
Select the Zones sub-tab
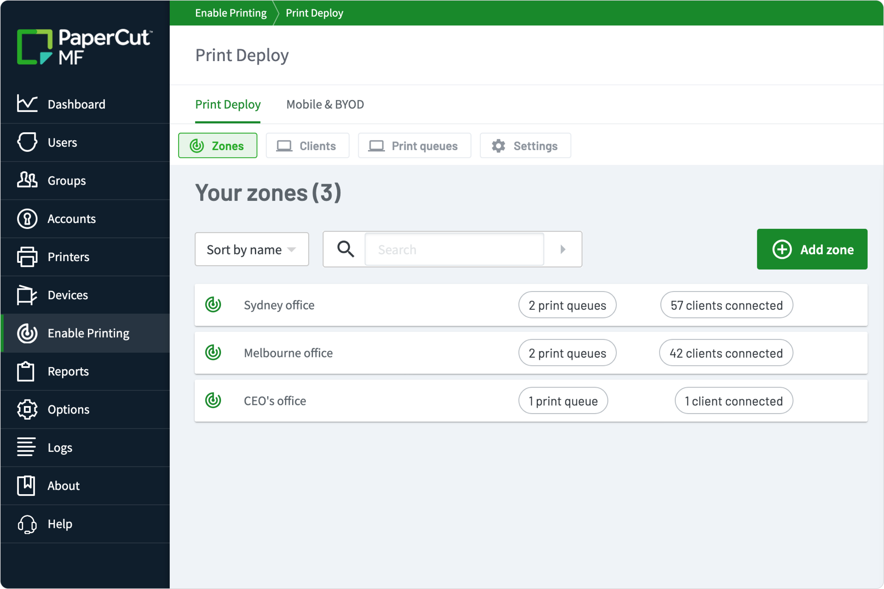218,145
